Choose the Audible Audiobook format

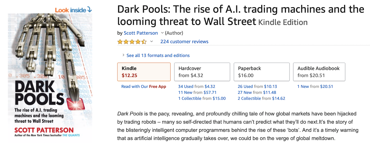point(321,72)
